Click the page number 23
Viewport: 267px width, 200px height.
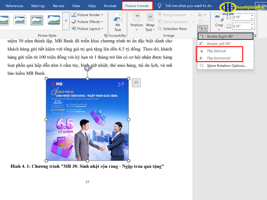pos(87,182)
